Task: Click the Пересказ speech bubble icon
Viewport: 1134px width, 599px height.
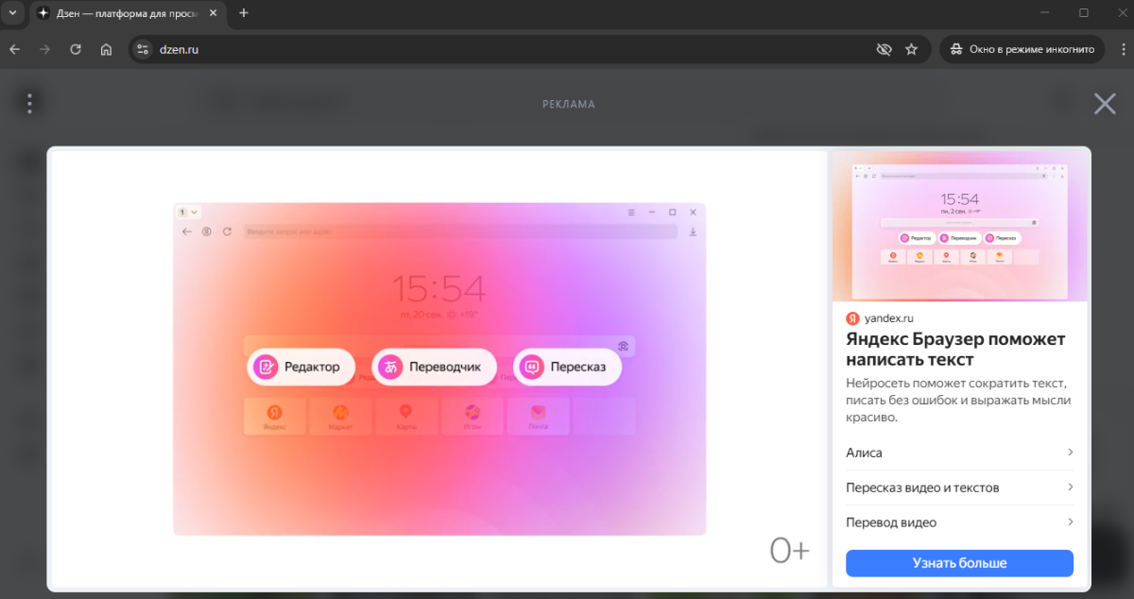Action: [x=532, y=367]
